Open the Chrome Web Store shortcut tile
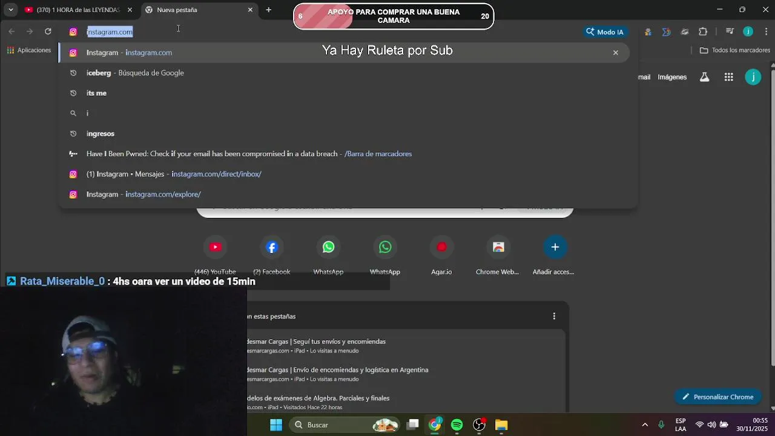The height and width of the screenshot is (436, 775). click(x=498, y=254)
